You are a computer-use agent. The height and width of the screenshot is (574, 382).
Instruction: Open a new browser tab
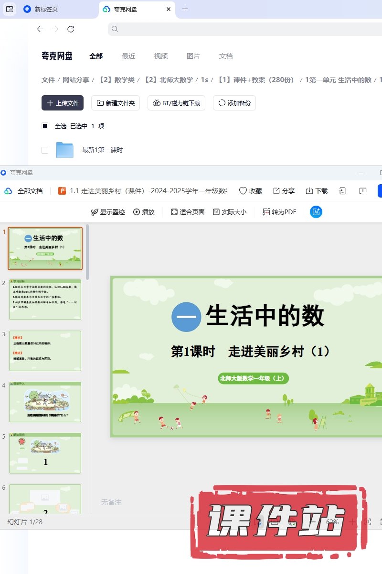click(x=185, y=9)
